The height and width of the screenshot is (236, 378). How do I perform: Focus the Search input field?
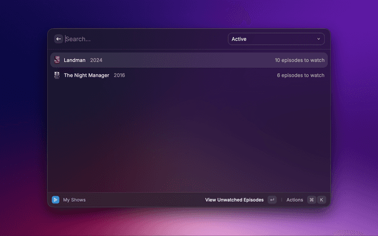[x=142, y=39]
